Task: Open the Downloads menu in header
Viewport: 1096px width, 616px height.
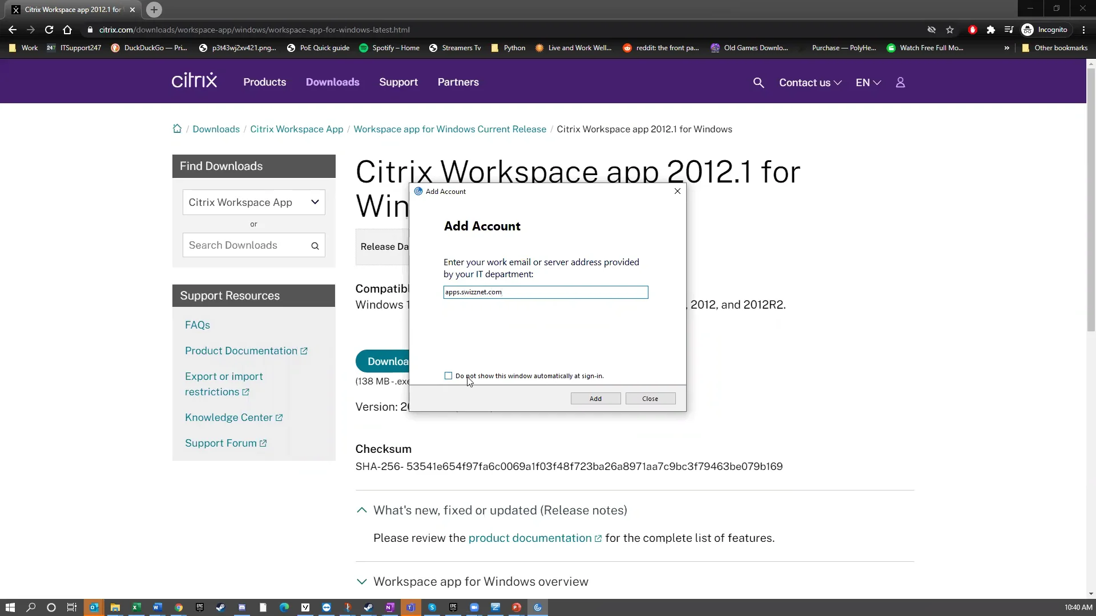Action: point(332,82)
